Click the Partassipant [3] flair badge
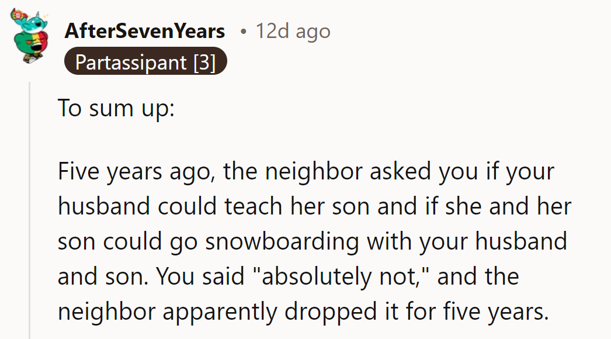The height and width of the screenshot is (339, 611). 145,62
